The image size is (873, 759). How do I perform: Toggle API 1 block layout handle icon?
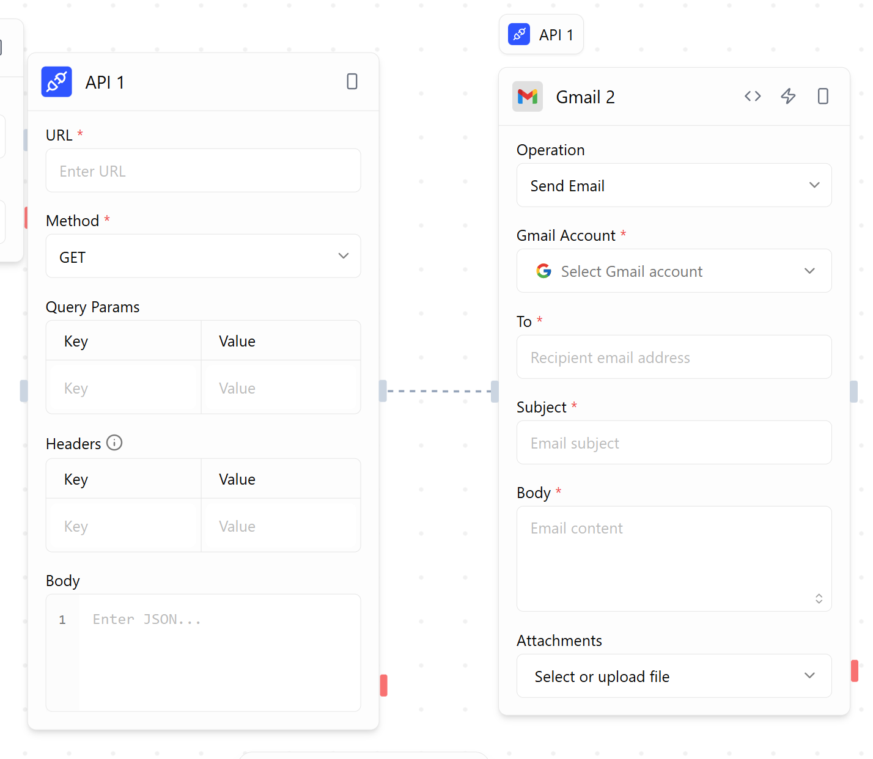point(352,82)
